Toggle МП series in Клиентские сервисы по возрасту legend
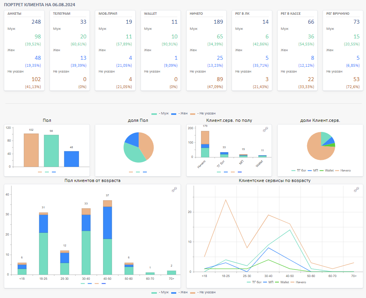 268,282
